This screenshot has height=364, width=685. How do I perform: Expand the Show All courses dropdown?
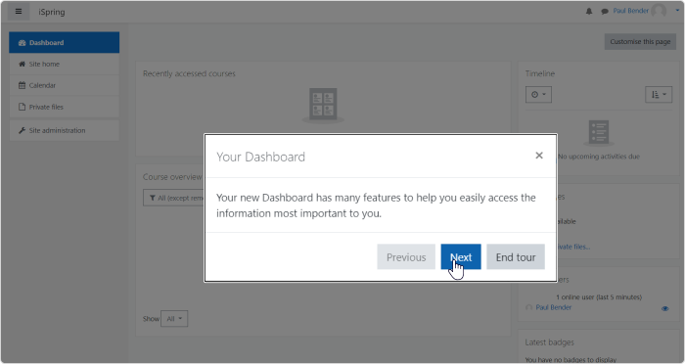coord(174,319)
